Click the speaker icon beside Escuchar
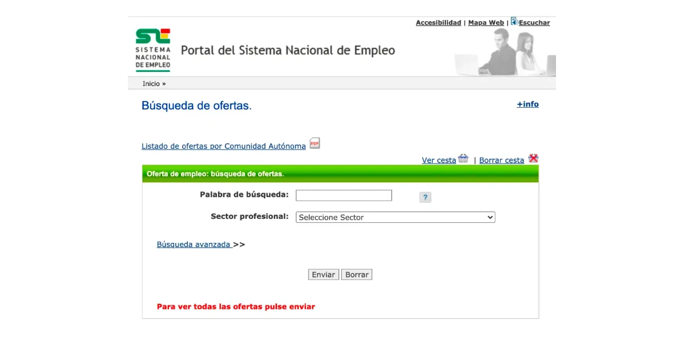 pos(514,21)
